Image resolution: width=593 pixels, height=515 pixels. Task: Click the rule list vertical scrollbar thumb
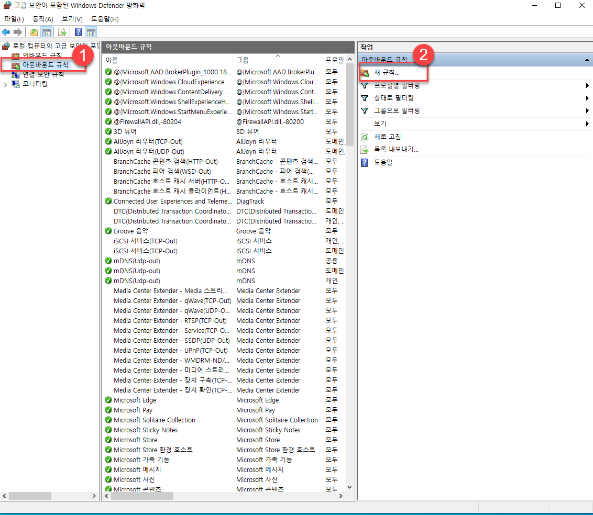pos(349,105)
